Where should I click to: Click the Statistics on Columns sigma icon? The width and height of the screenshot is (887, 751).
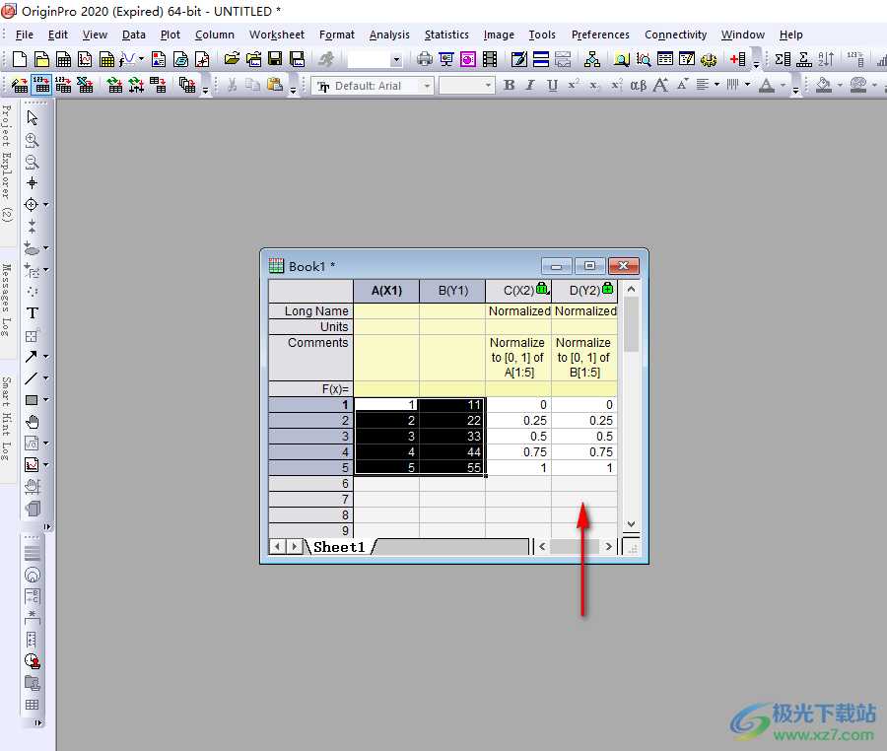pyautogui.click(x=783, y=59)
